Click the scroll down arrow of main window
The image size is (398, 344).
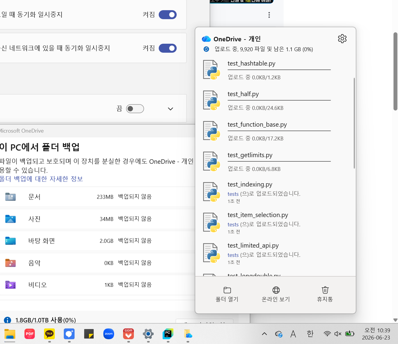pyautogui.click(x=395, y=320)
